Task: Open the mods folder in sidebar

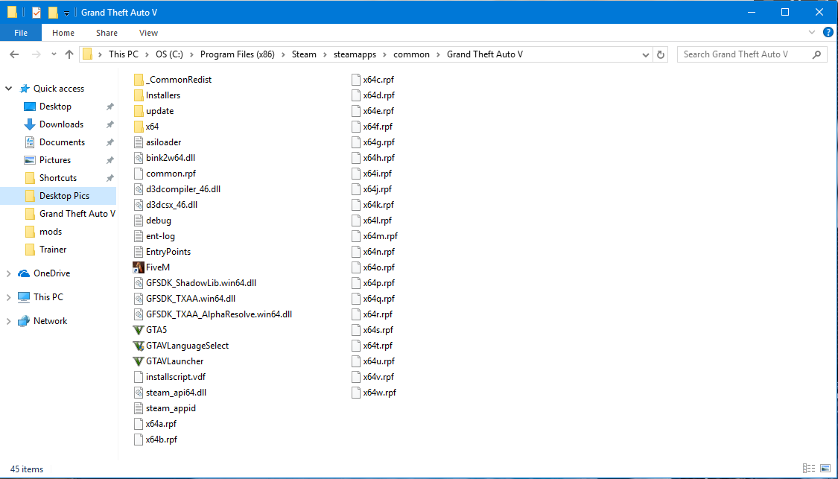Action: [x=51, y=232]
